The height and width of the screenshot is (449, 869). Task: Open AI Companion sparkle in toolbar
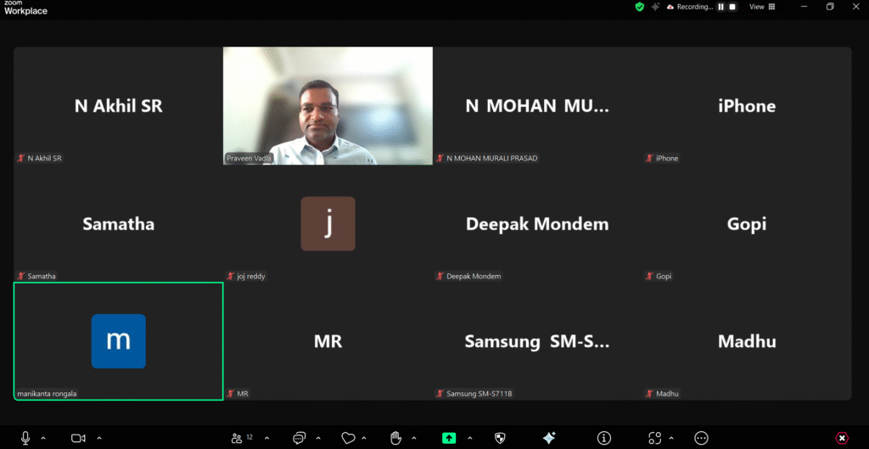tap(549, 438)
